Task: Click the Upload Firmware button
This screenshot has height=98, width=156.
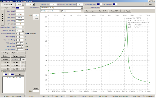Action: [x=18, y=53]
